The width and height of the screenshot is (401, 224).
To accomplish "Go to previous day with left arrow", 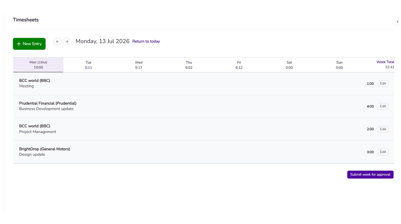I will click(x=57, y=41).
